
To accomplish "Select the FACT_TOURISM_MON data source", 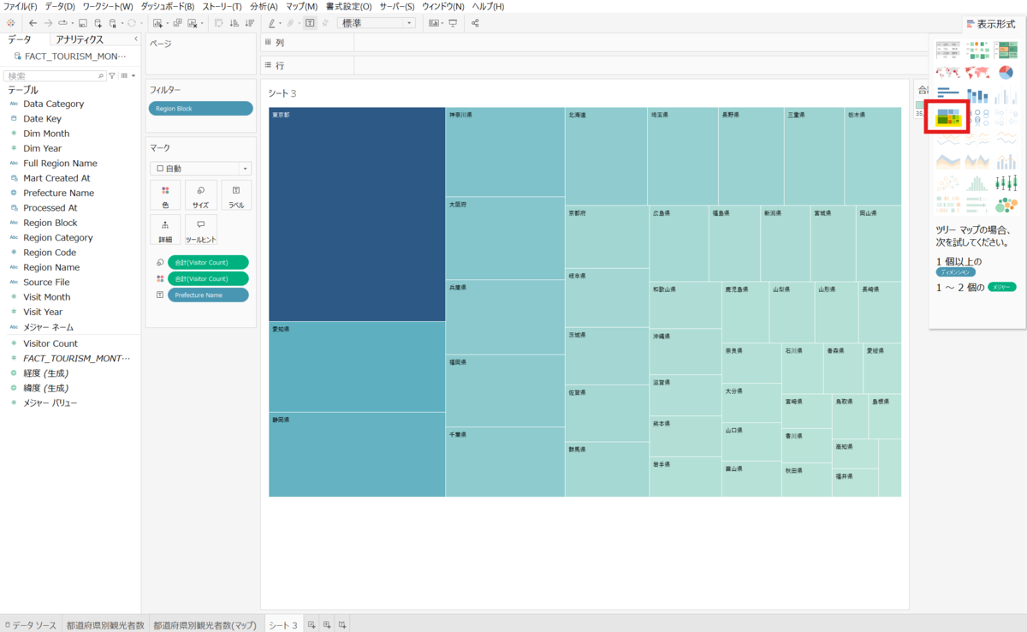I will (x=70, y=56).
